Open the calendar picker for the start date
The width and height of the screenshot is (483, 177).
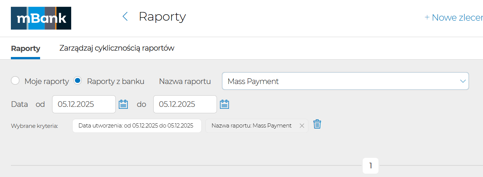pyautogui.click(x=123, y=104)
